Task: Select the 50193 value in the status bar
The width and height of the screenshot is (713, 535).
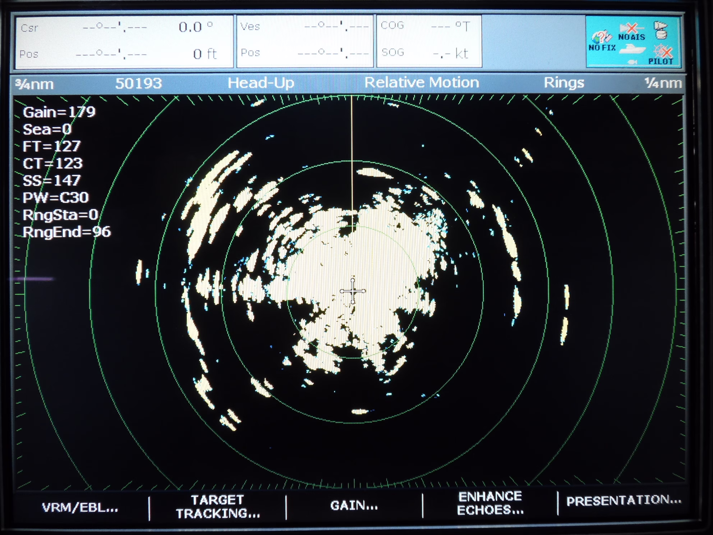Action: [x=138, y=83]
